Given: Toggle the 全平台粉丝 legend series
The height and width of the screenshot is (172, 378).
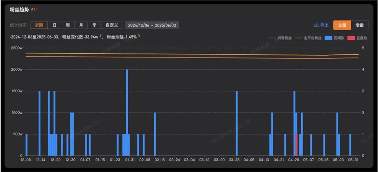Looking at the screenshot, I should (x=308, y=38).
